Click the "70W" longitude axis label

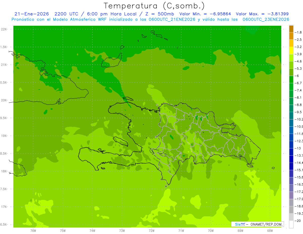pos(211,231)
